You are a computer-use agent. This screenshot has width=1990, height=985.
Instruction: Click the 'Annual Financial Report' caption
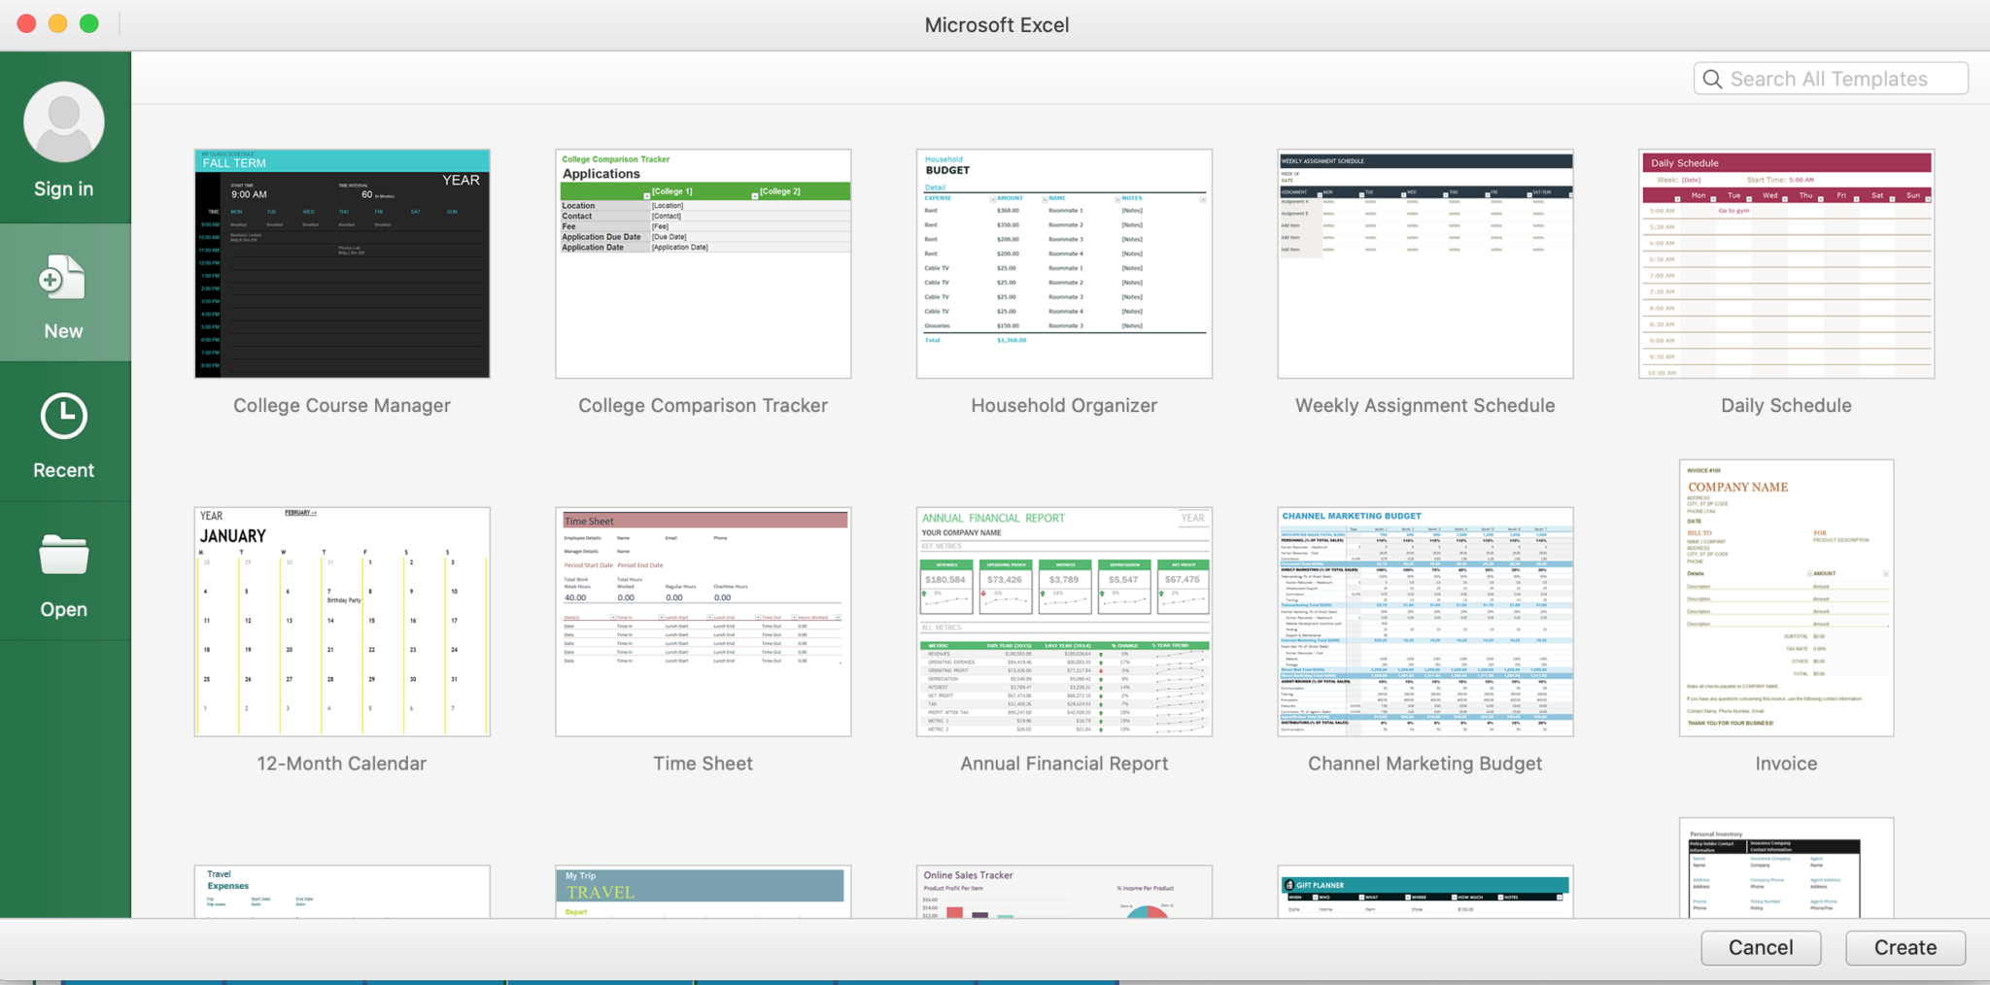click(1064, 764)
